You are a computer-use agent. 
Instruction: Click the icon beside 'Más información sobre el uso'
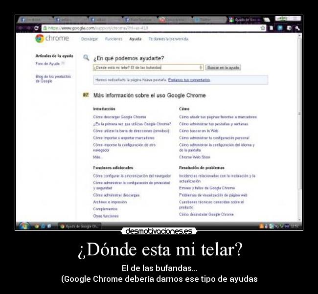tap(86, 95)
